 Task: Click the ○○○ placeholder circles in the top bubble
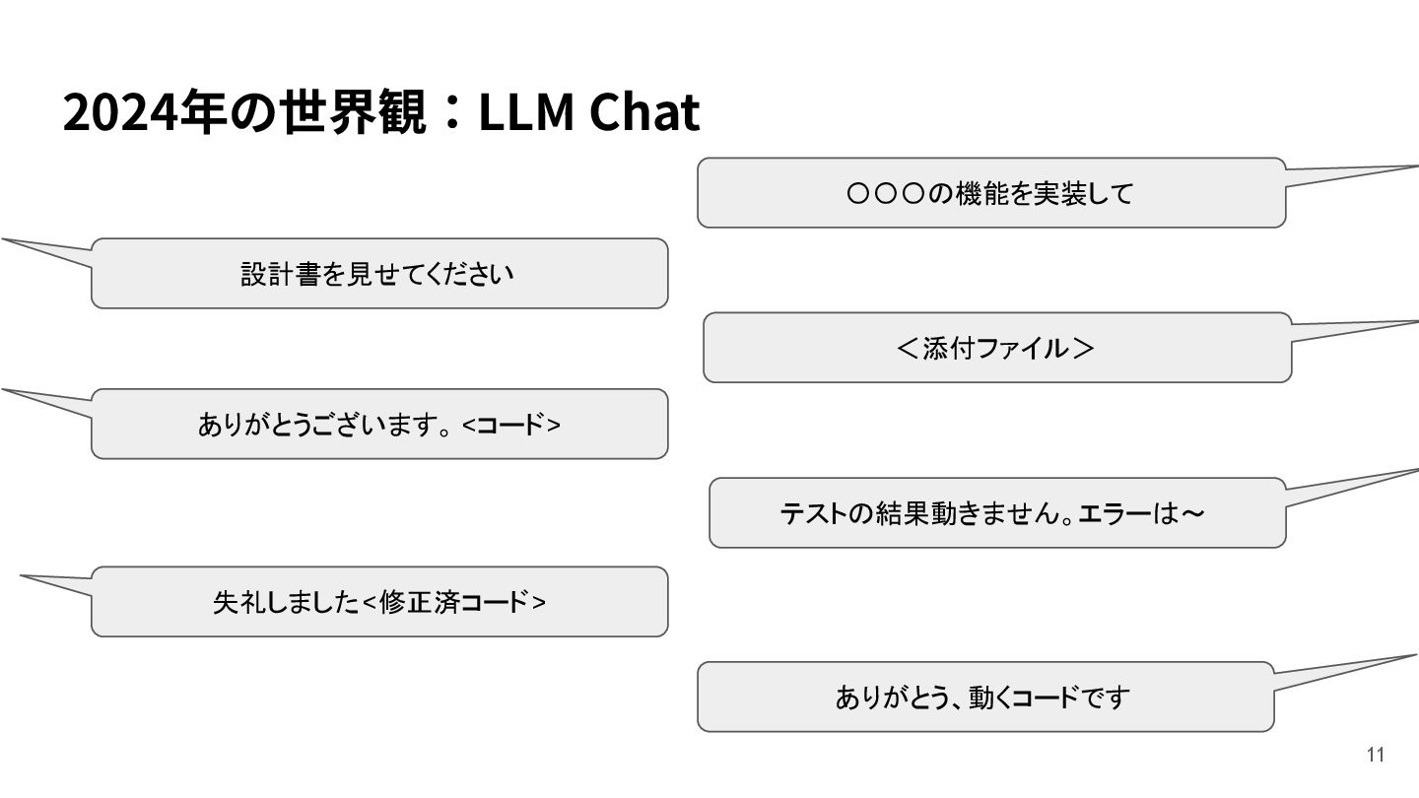pos(884,194)
